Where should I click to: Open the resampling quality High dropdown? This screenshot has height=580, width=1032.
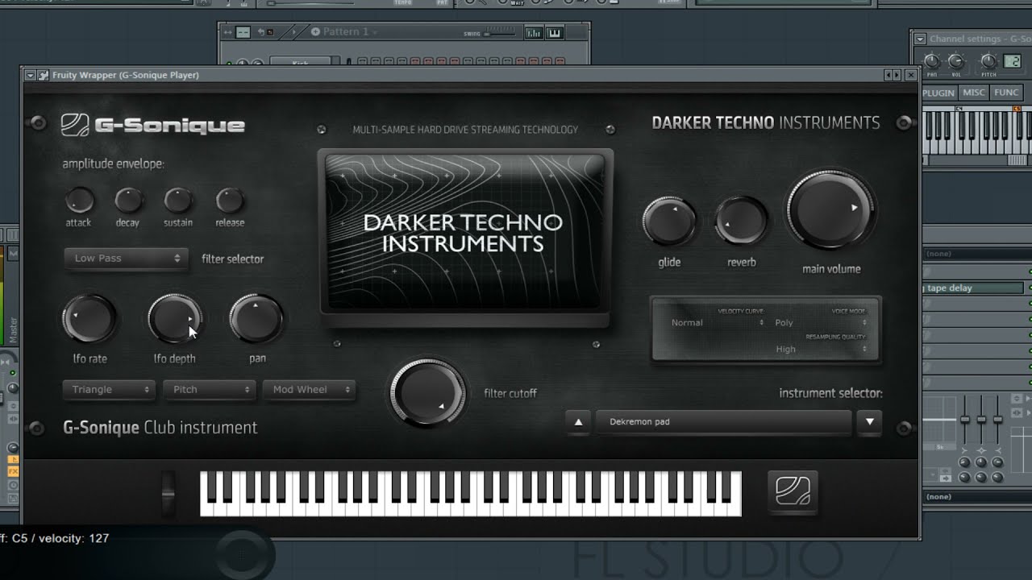point(820,350)
